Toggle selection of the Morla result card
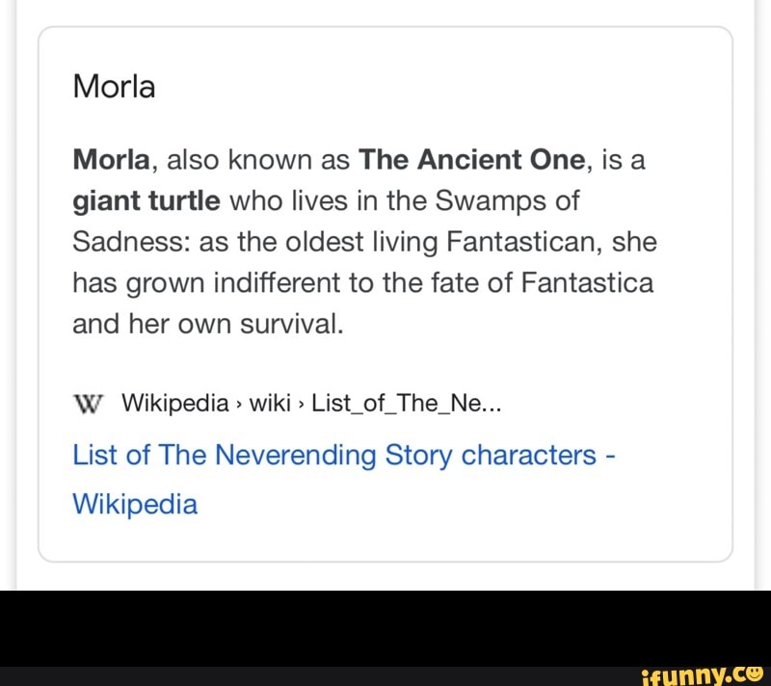771x686 pixels. 385,289
